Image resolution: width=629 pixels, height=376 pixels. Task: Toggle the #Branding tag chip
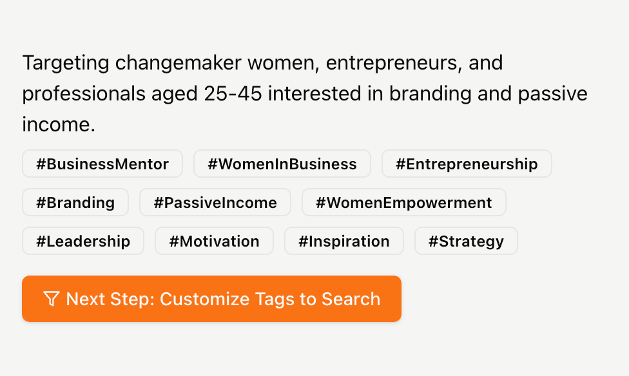[x=75, y=202]
